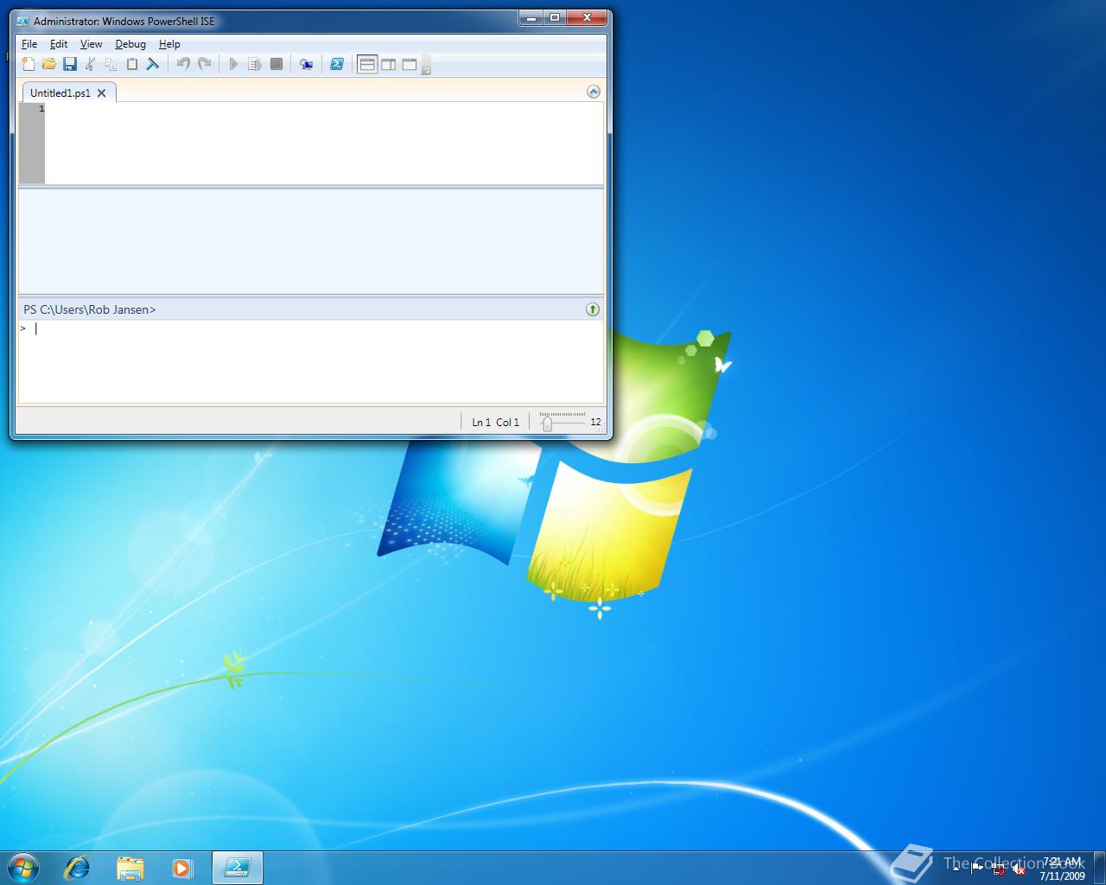Show Script Pane maximized layout
The image size is (1106, 885).
click(x=410, y=64)
